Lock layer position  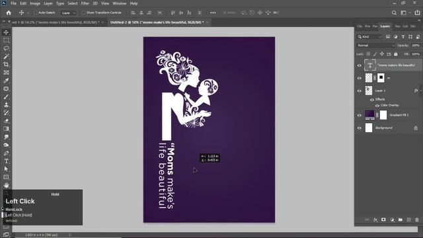(382, 54)
